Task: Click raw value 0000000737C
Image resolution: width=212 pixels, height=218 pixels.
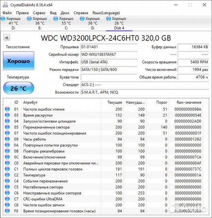Action: pyautogui.click(x=188, y=169)
